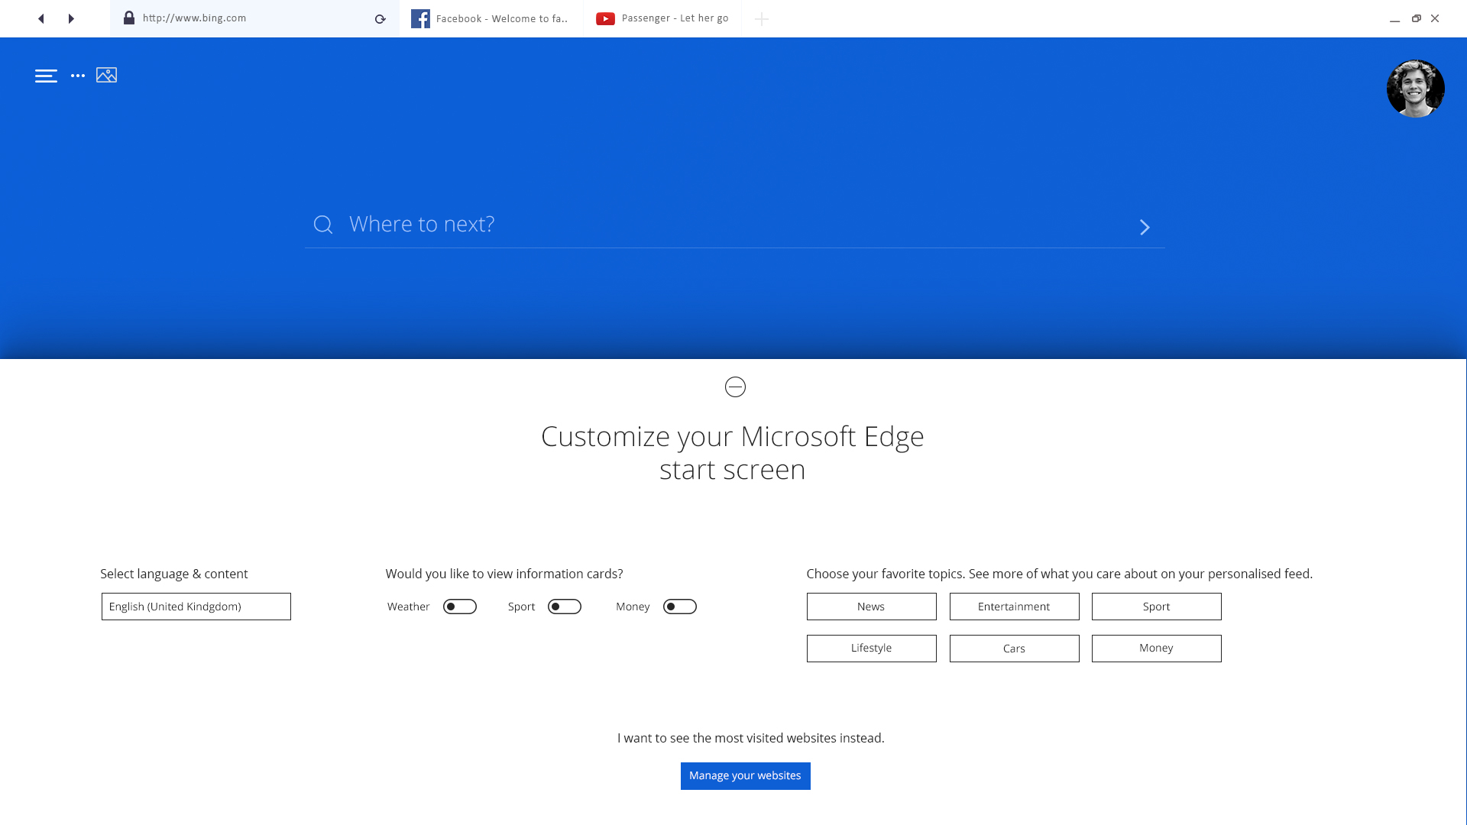Focus the Where to next search box
This screenshot has height=825, width=1467.
pos(735,225)
